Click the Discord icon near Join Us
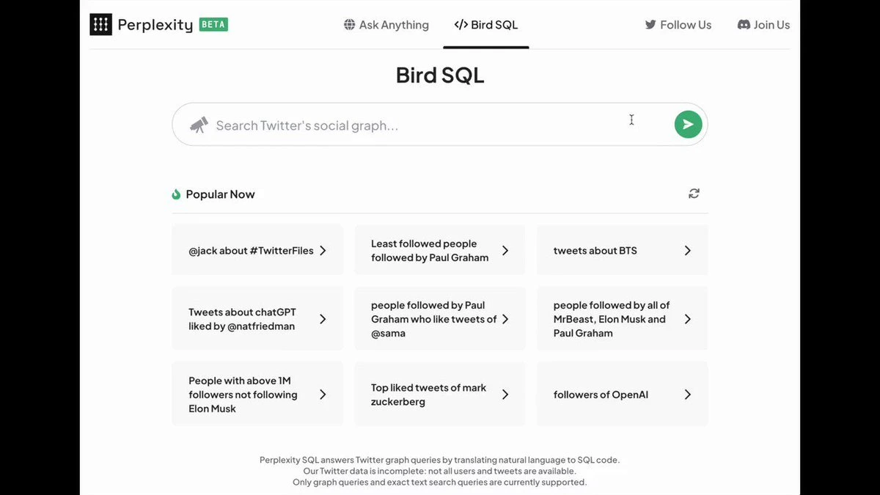The height and width of the screenshot is (495, 880). click(743, 24)
